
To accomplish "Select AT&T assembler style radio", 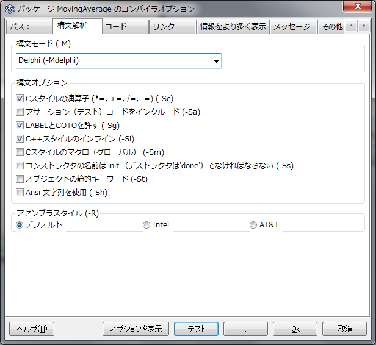I will (253, 225).
